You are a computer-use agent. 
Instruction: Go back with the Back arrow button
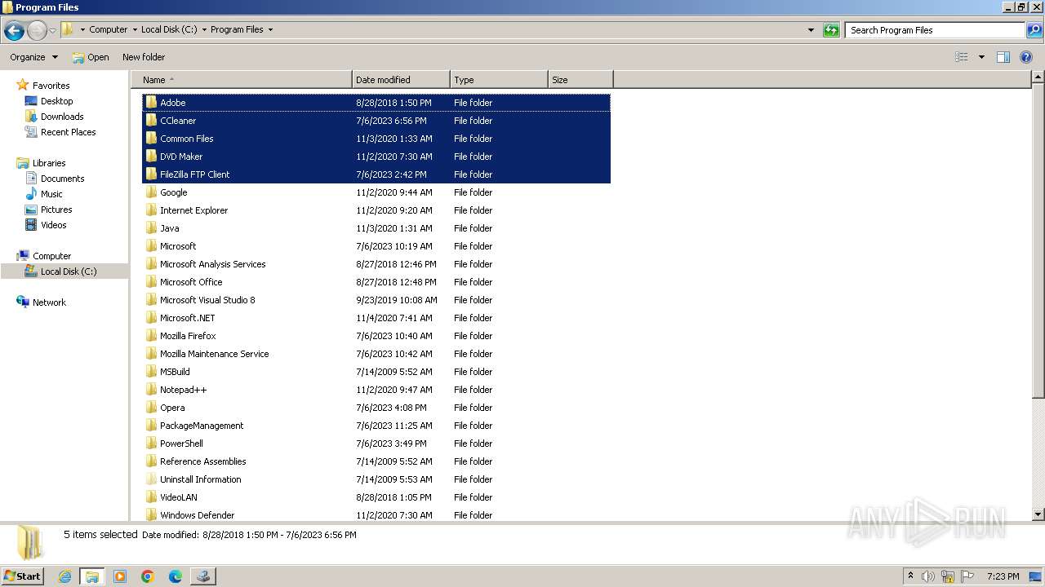[x=14, y=31]
